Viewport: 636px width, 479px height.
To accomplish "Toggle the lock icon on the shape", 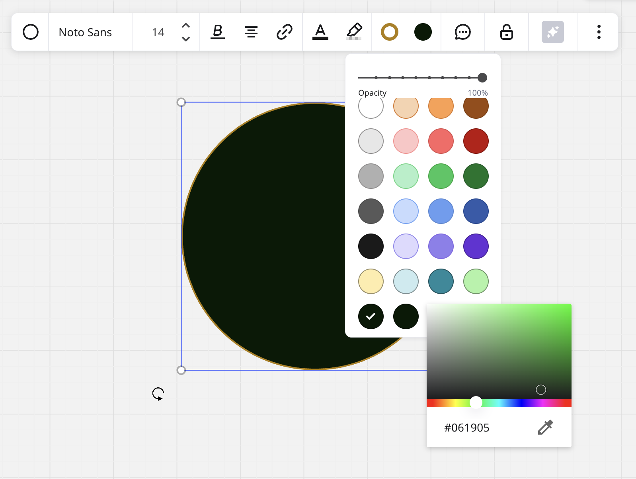I will [x=506, y=32].
